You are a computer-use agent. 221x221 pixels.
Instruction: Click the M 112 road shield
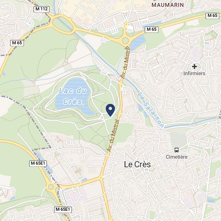(41, 9)
